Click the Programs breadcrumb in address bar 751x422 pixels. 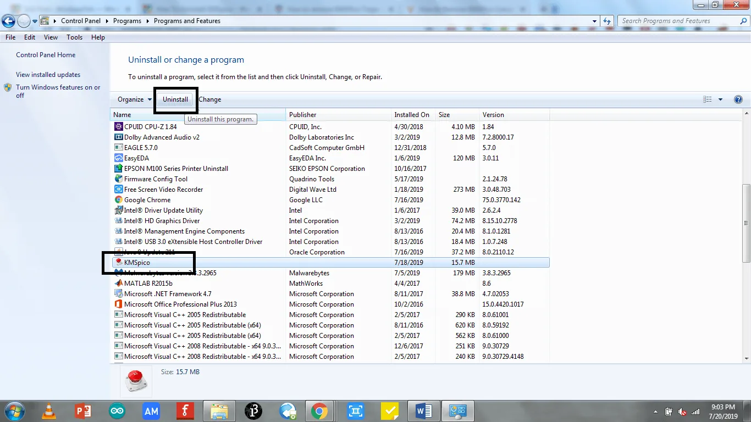coord(127,21)
